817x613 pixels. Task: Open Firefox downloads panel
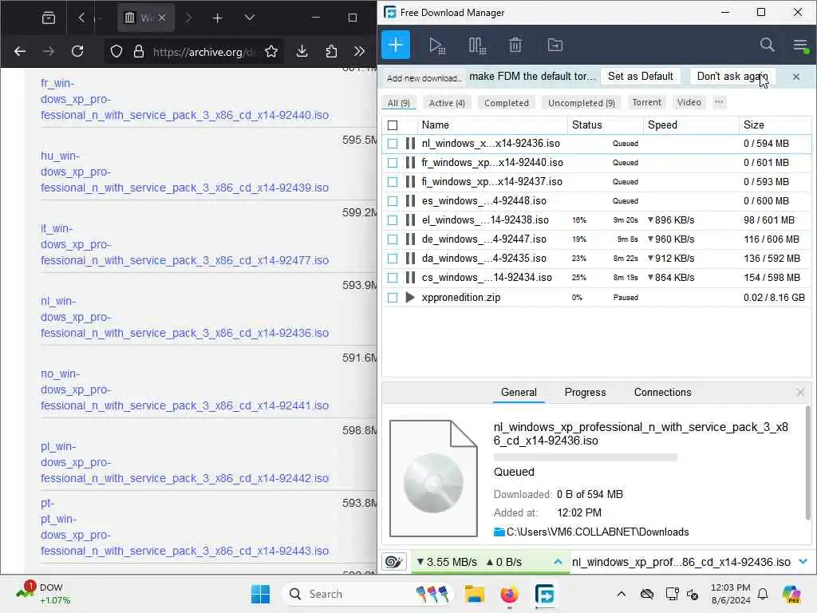coord(302,51)
